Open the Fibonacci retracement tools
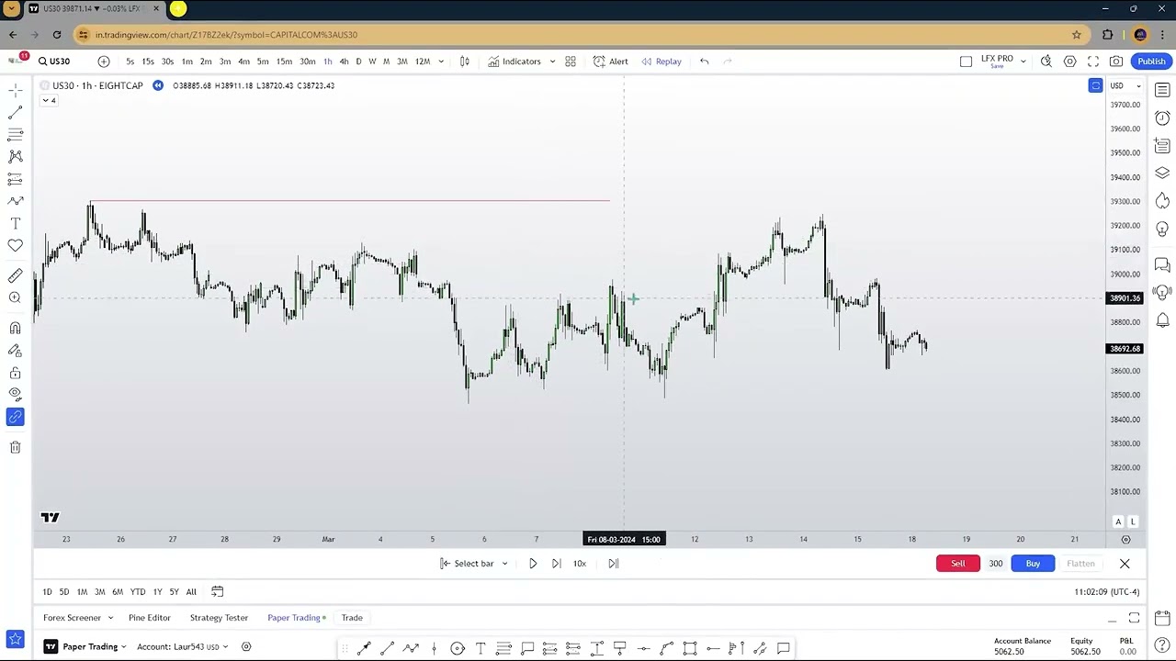1176x661 pixels. point(15,135)
